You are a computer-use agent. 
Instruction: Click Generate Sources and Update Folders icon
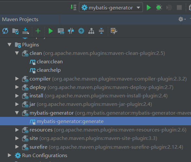click(15, 31)
